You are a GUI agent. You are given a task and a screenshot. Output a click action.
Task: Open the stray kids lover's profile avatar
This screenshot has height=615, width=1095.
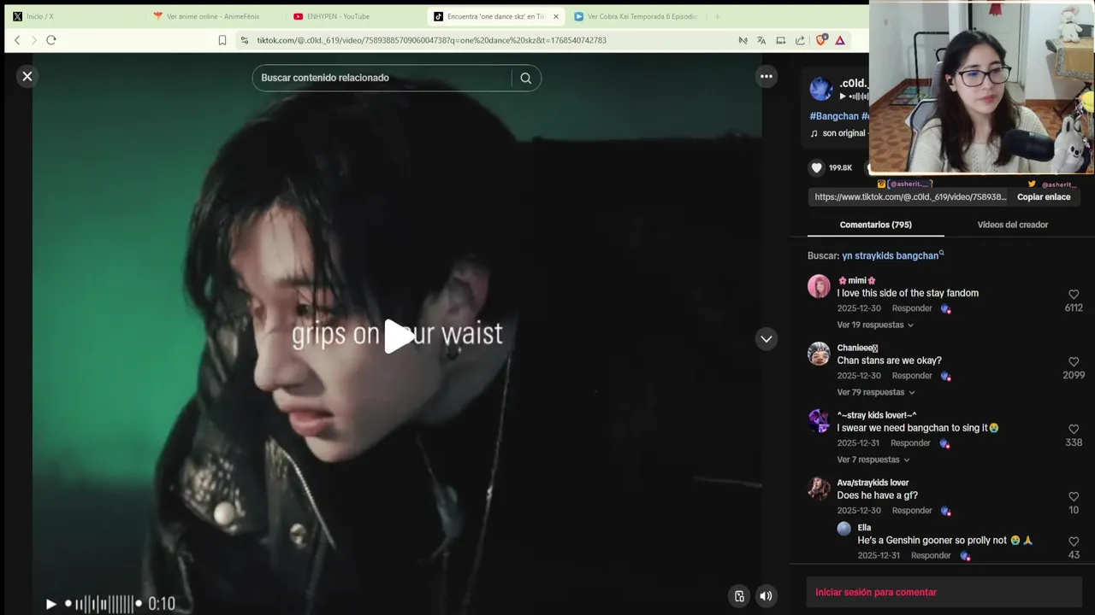(819, 421)
